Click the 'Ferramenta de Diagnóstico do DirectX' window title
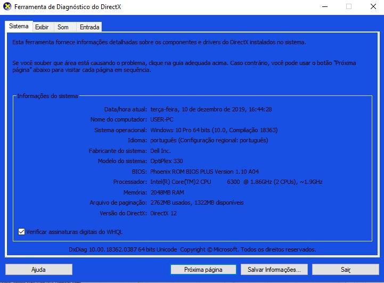The height and width of the screenshot is (283, 384). [68, 6]
